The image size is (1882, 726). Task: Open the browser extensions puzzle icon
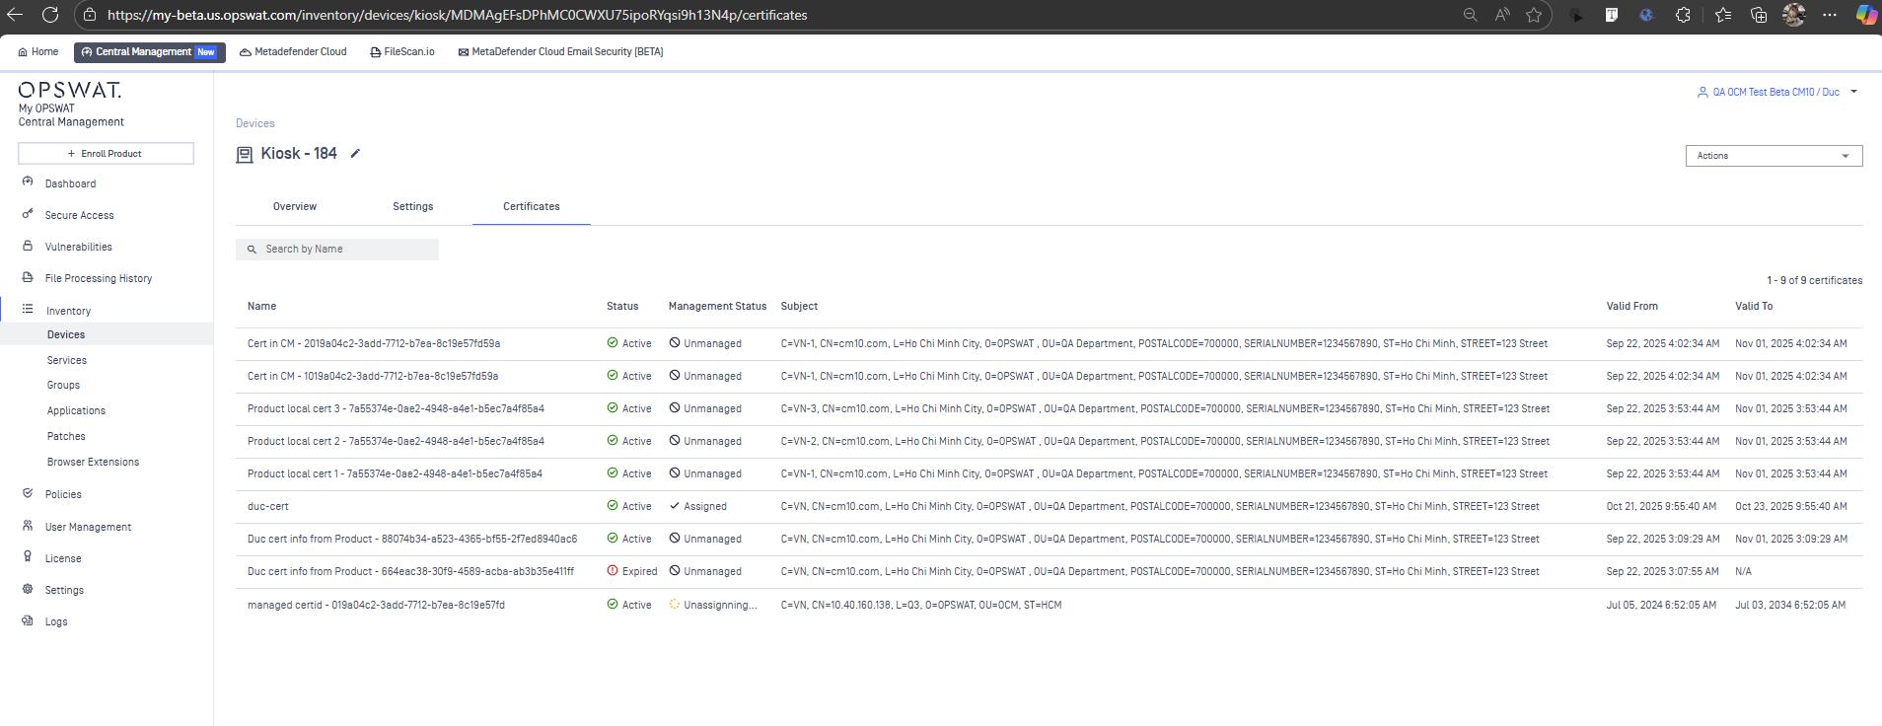coord(1683,15)
